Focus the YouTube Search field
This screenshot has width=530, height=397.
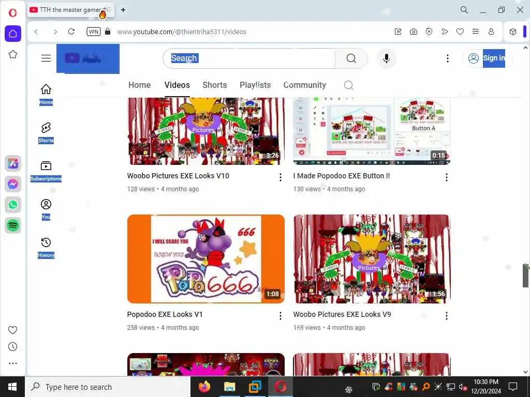click(x=249, y=58)
